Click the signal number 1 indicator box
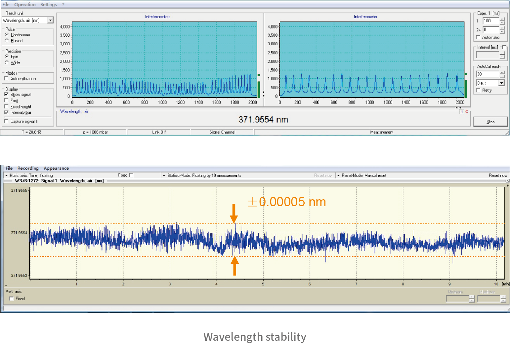Viewport: 510px width, 352px height. pyautogui.click(x=462, y=112)
